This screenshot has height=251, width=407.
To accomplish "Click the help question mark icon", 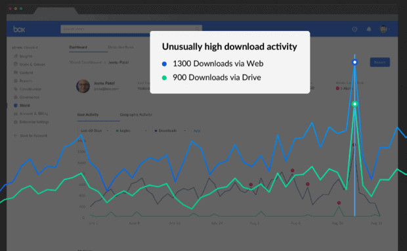I will point(354,29).
